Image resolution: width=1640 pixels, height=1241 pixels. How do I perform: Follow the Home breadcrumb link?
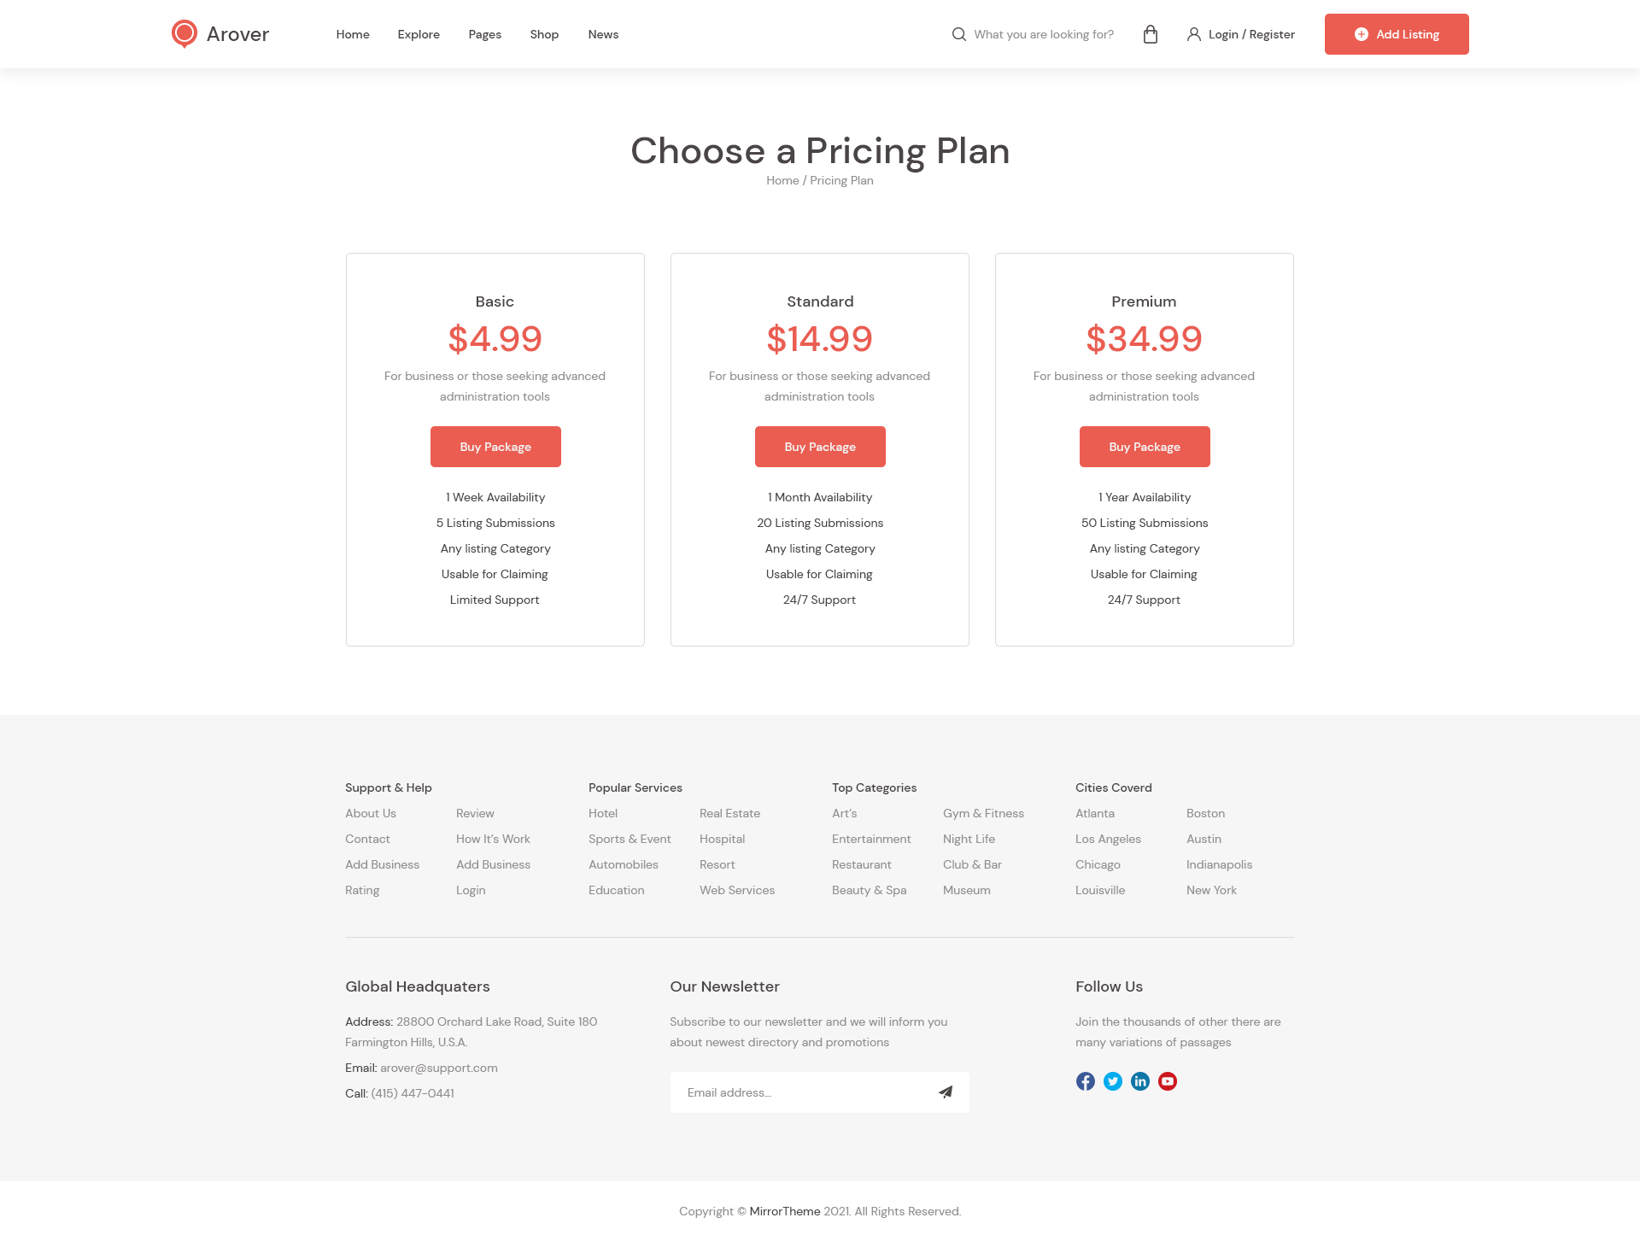(782, 180)
